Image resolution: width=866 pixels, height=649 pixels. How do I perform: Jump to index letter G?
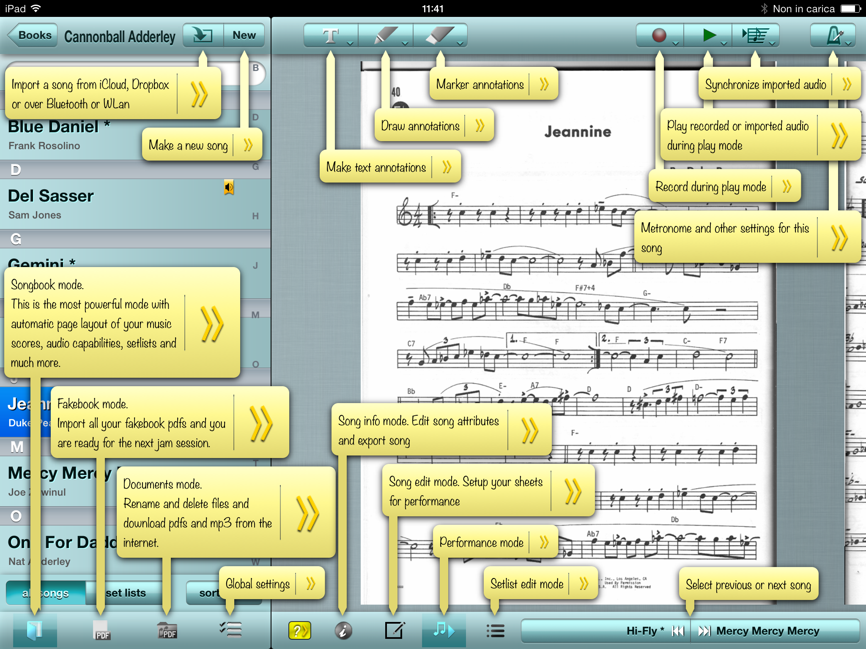[x=255, y=166]
